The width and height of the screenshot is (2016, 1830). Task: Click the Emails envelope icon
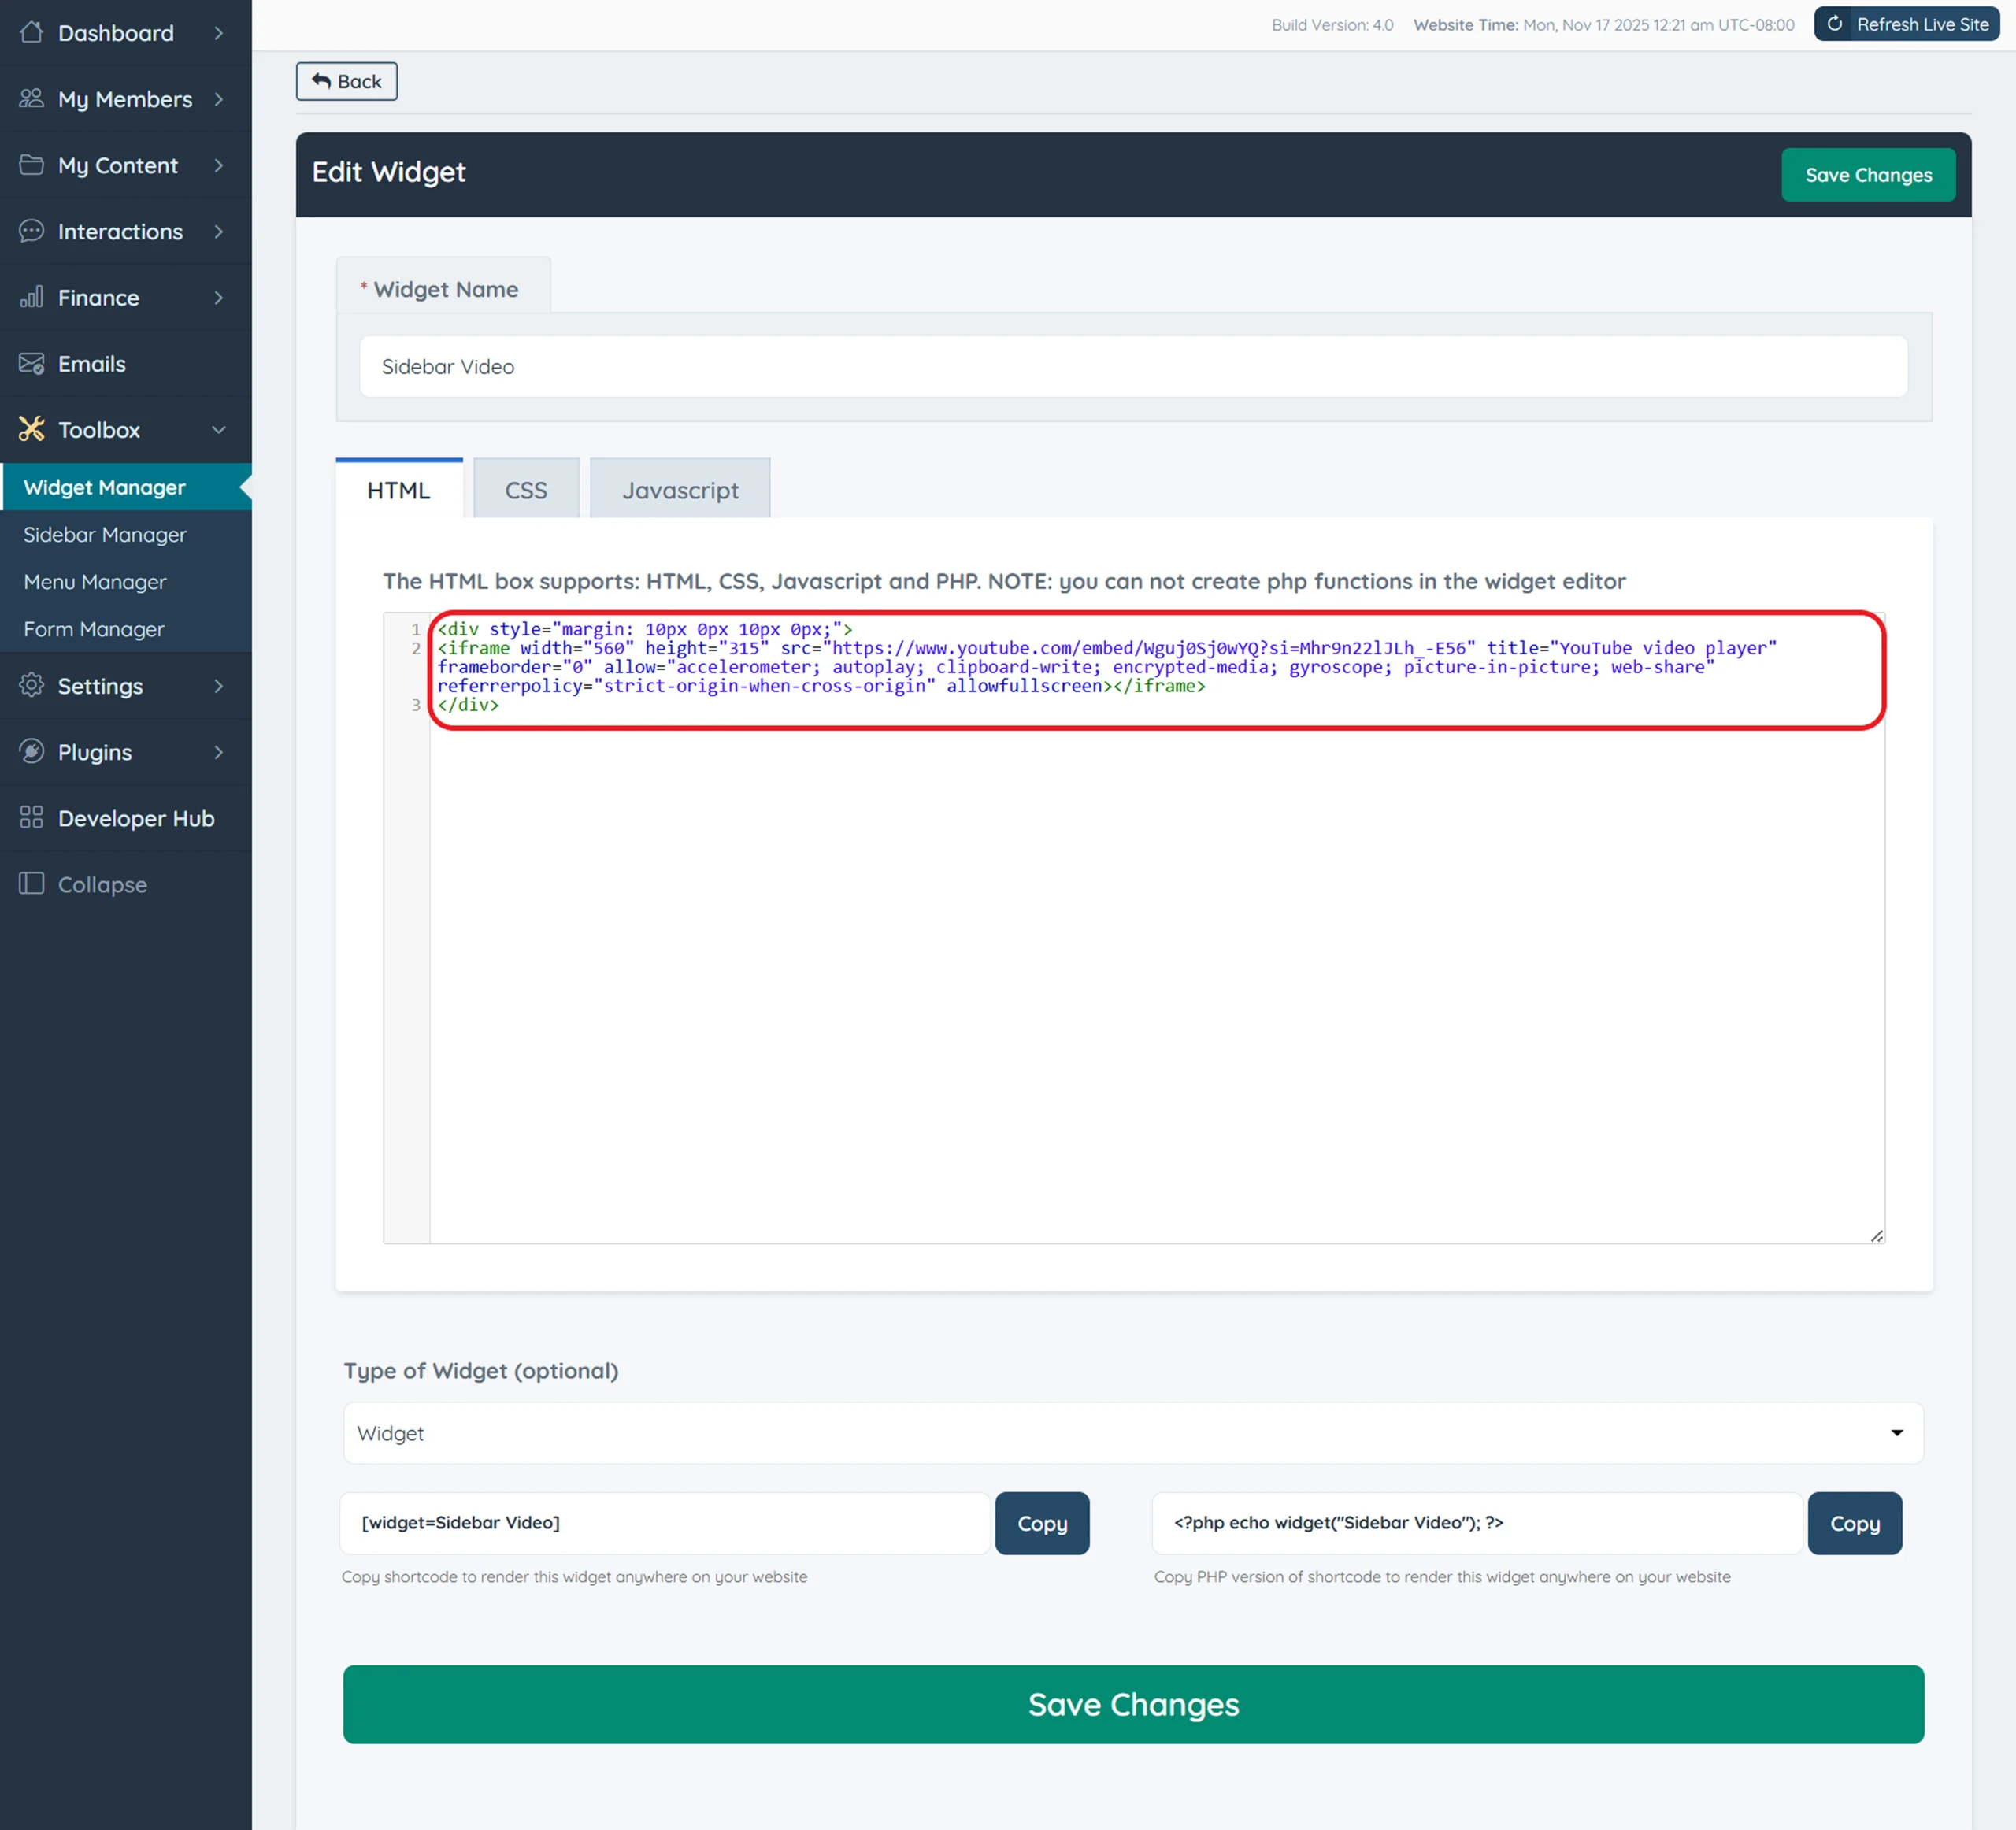coord(31,363)
